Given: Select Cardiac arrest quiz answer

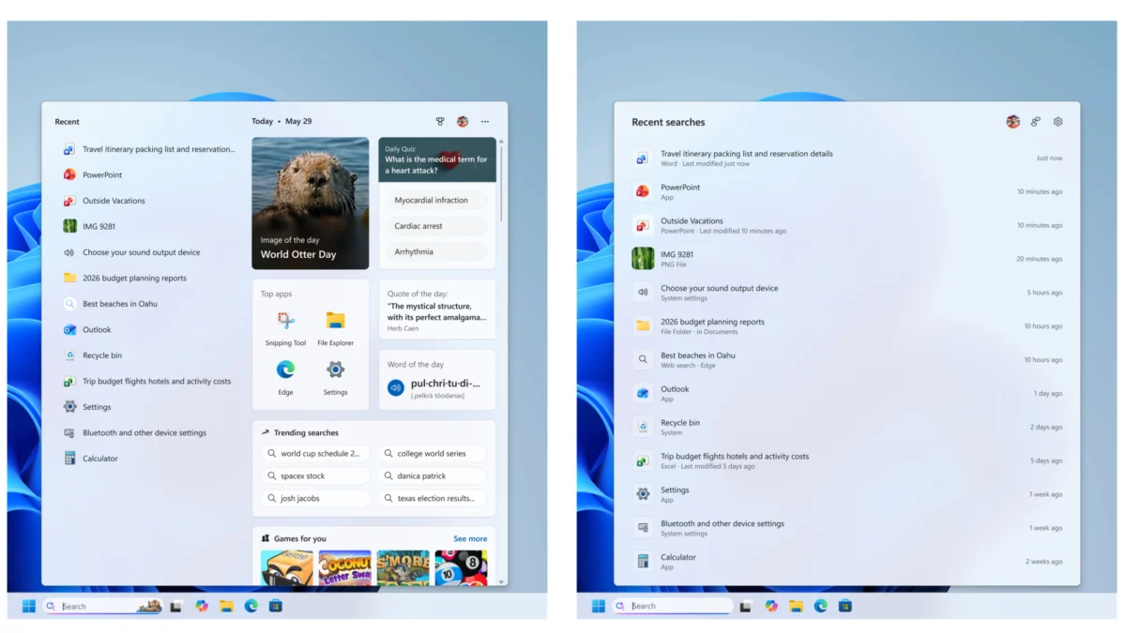Looking at the screenshot, I should [x=437, y=226].
